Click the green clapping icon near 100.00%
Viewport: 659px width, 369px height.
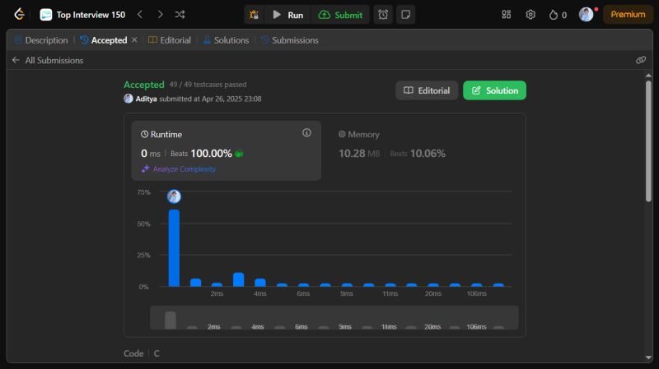point(239,154)
